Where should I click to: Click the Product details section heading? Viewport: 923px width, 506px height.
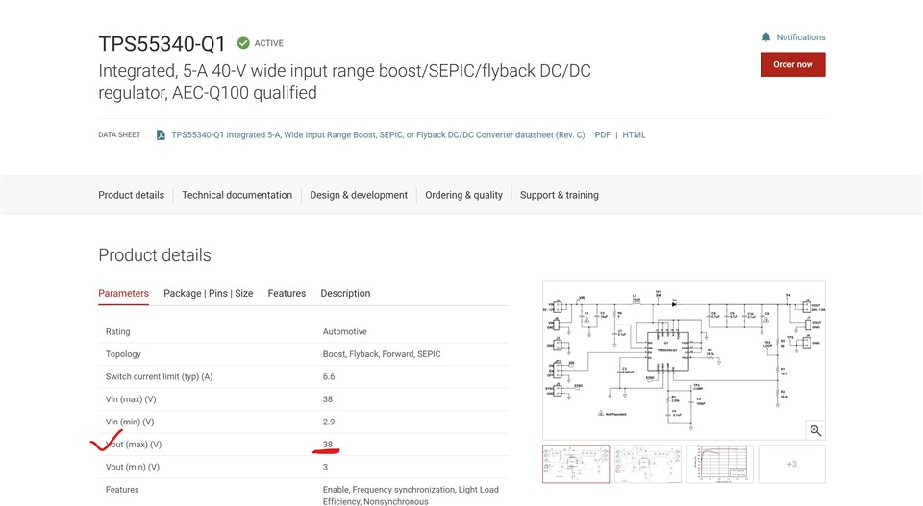point(154,255)
